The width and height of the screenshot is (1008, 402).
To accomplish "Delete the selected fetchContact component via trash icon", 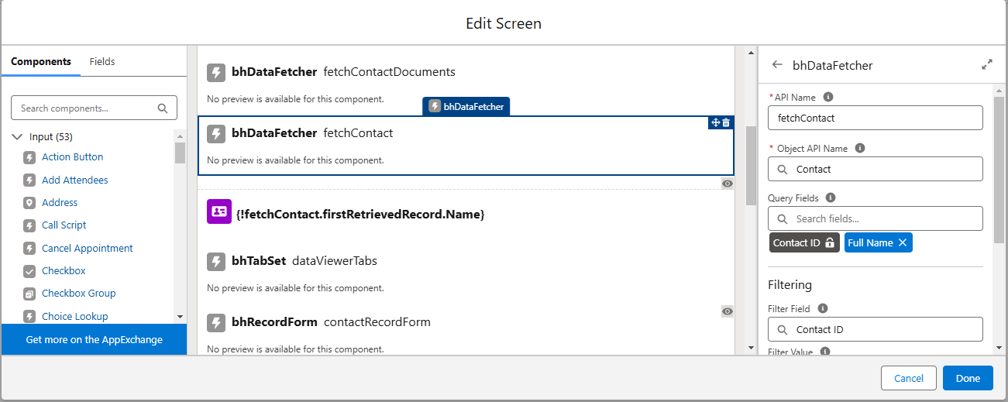I will click(x=726, y=122).
